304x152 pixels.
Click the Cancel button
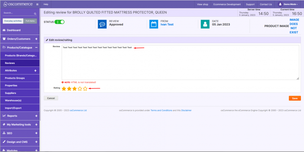pyautogui.click(x=51, y=98)
